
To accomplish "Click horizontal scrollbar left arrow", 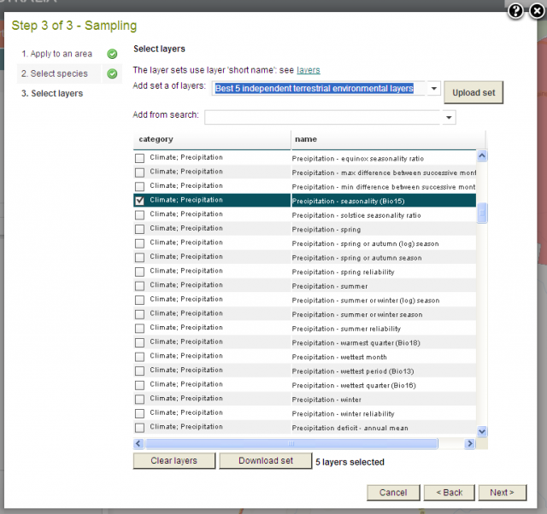I will pyautogui.click(x=139, y=444).
